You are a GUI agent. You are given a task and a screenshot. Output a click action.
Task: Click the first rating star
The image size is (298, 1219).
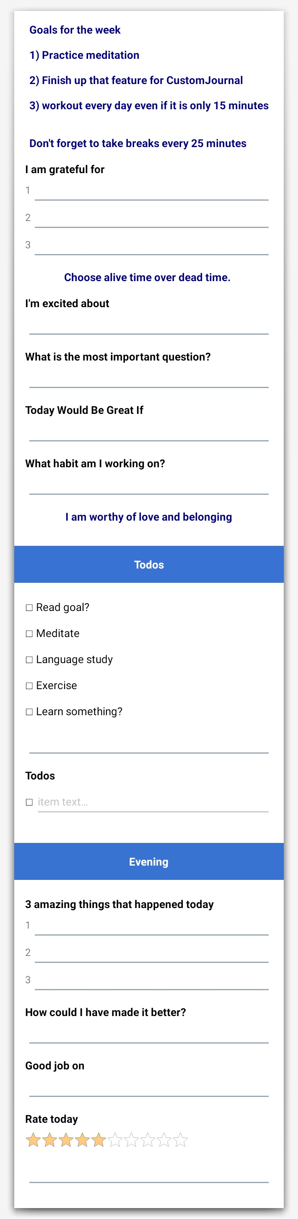(33, 1140)
